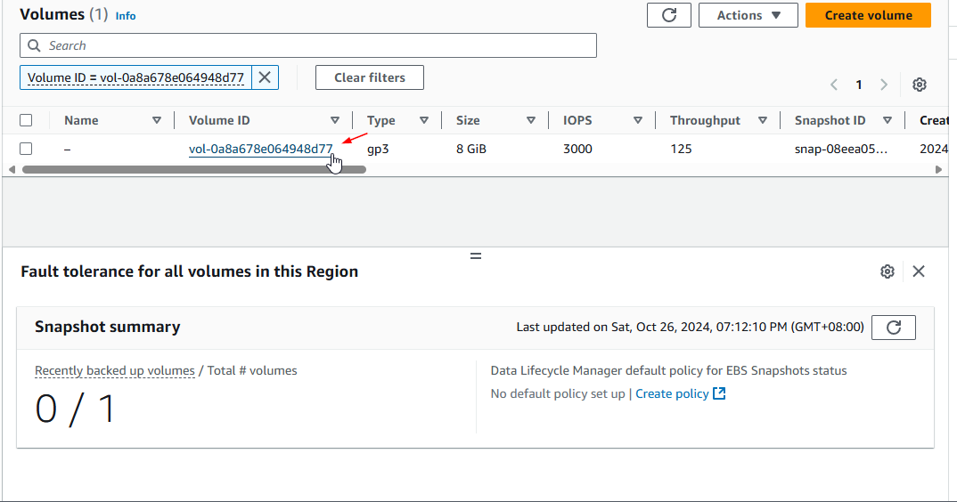Screen dimensions: 957x502
Task: Go to next page of volumes
Action: pos(884,85)
